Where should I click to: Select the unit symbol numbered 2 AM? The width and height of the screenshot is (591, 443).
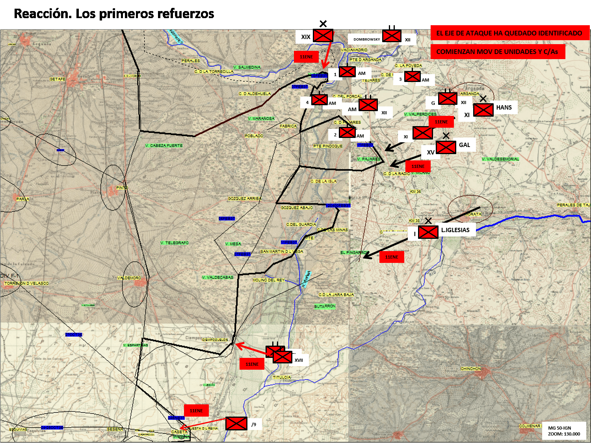click(x=347, y=132)
